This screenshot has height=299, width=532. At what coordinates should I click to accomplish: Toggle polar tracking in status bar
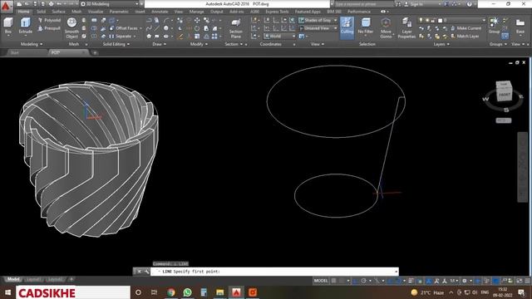pos(363,281)
